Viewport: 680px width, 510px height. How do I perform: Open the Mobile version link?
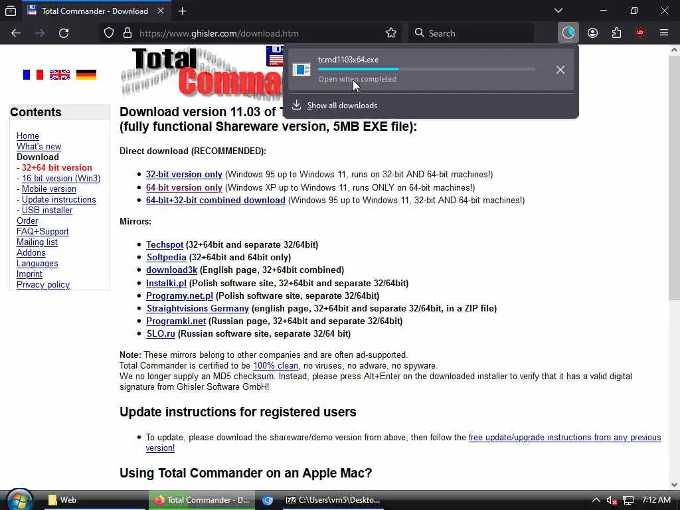click(49, 189)
